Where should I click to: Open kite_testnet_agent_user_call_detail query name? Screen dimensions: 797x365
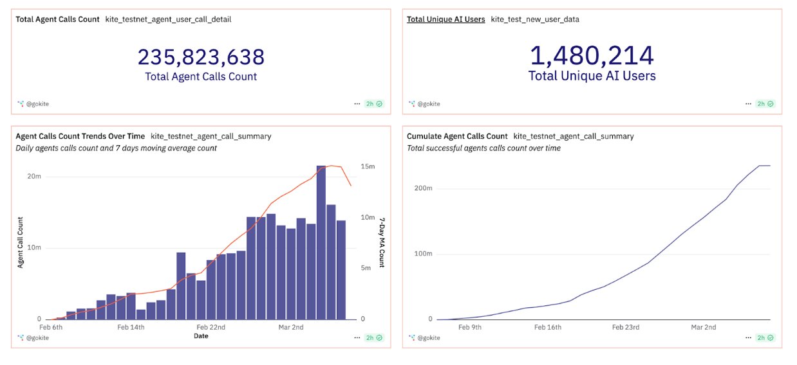point(168,19)
